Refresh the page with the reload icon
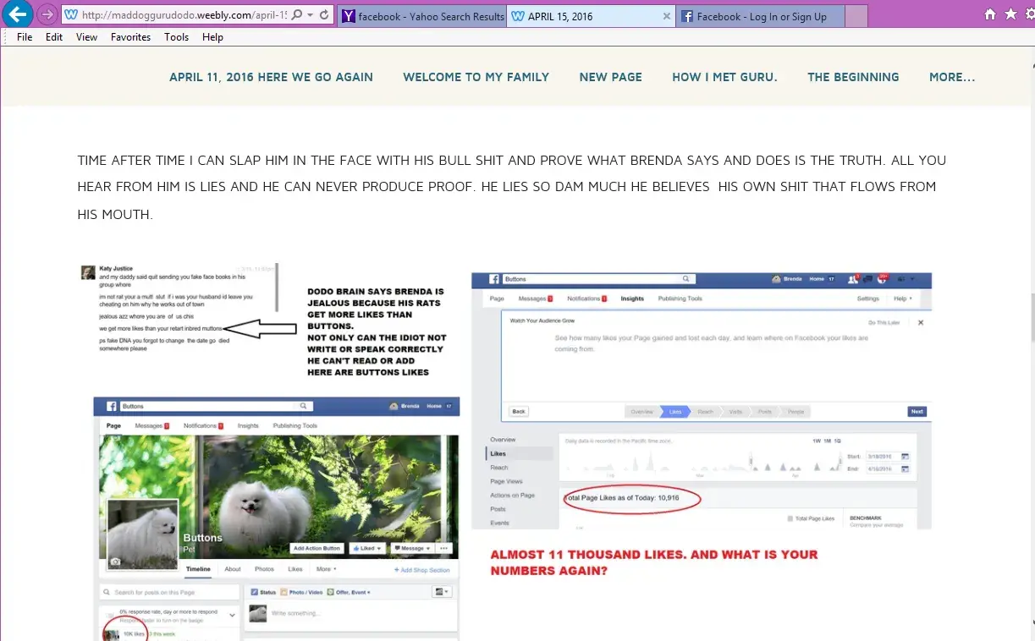This screenshot has width=1035, height=641. (324, 15)
